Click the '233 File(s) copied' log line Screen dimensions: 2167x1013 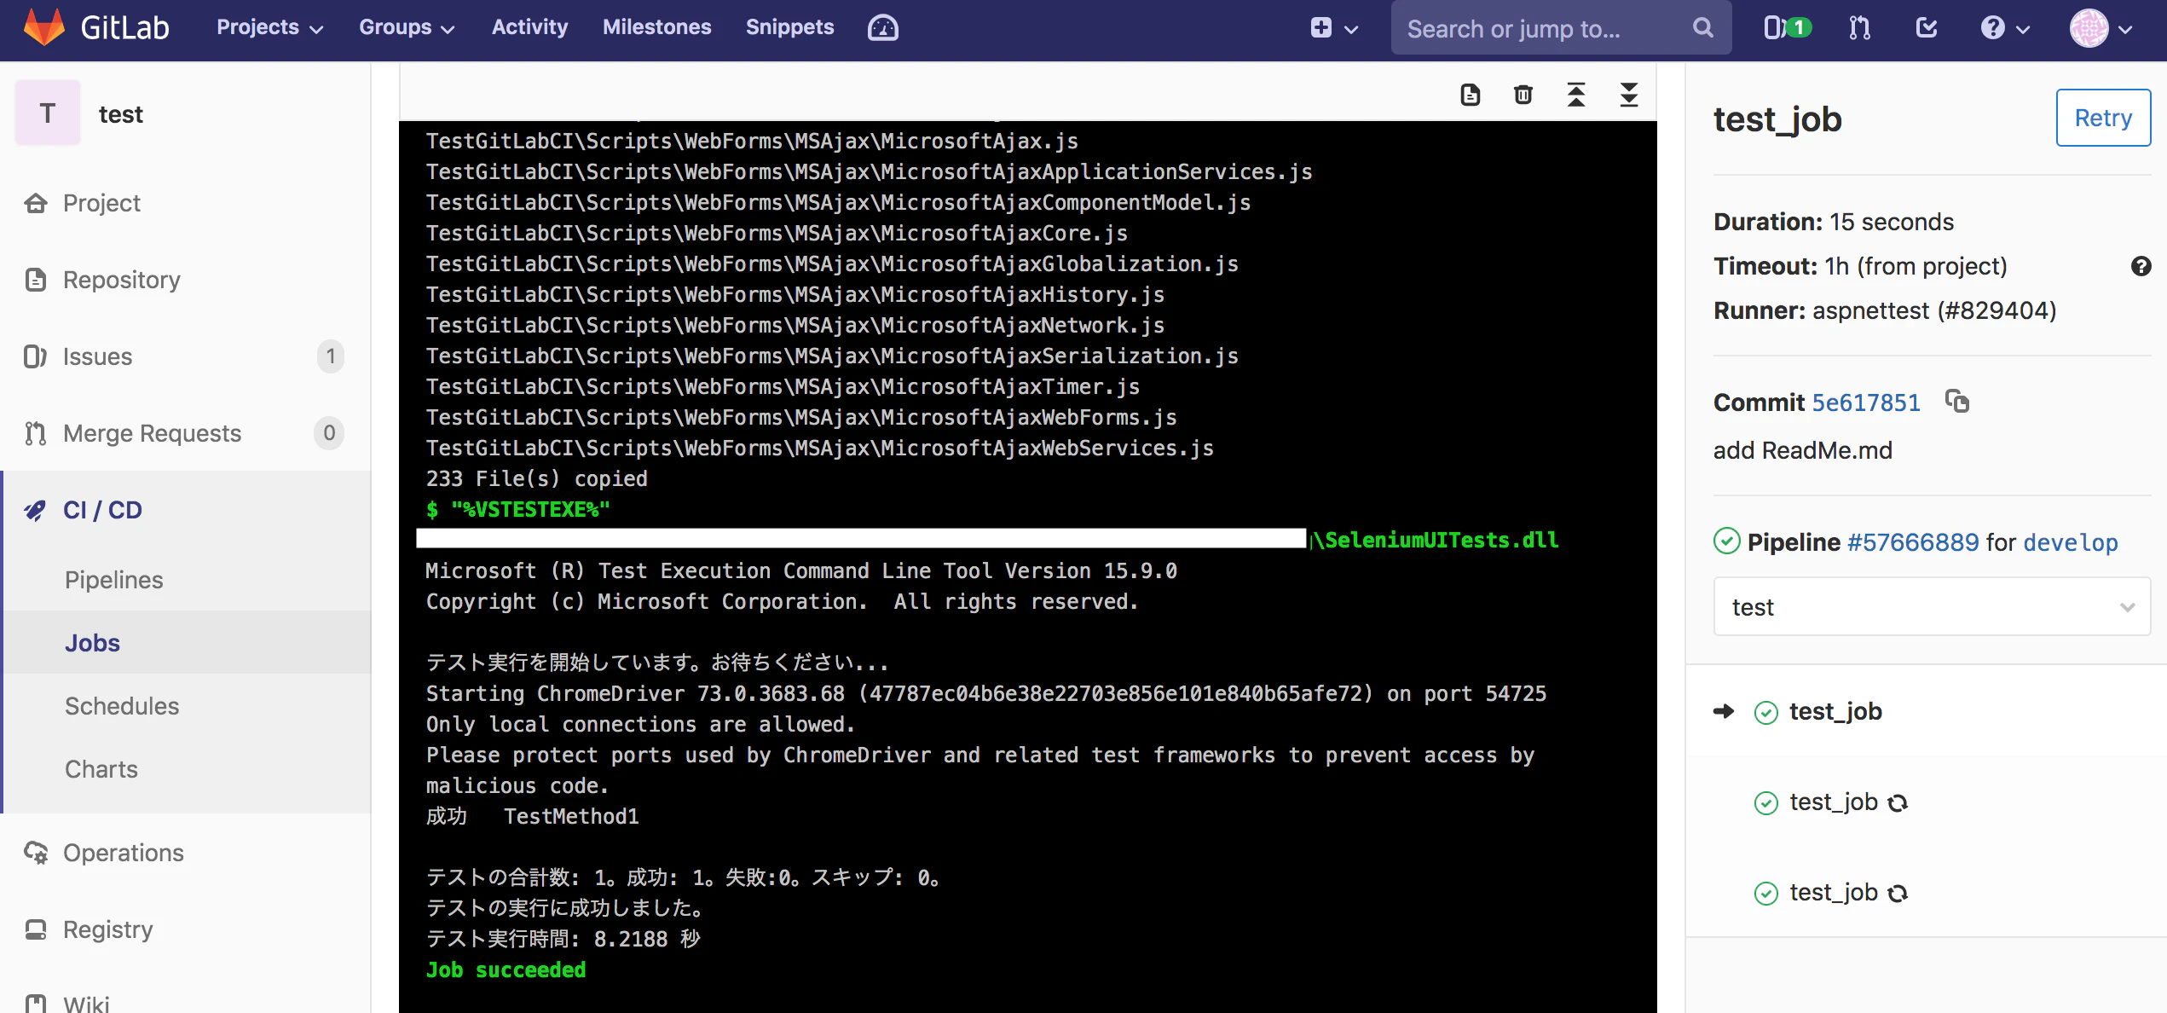coord(537,479)
